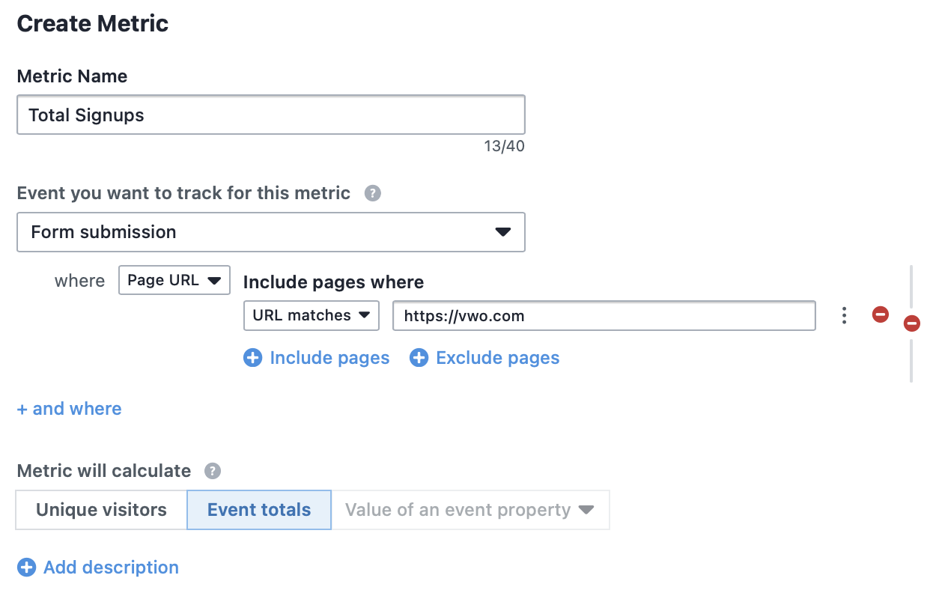Click help icon next to Metric will calculate
This screenshot has width=936, height=596.
tap(213, 471)
